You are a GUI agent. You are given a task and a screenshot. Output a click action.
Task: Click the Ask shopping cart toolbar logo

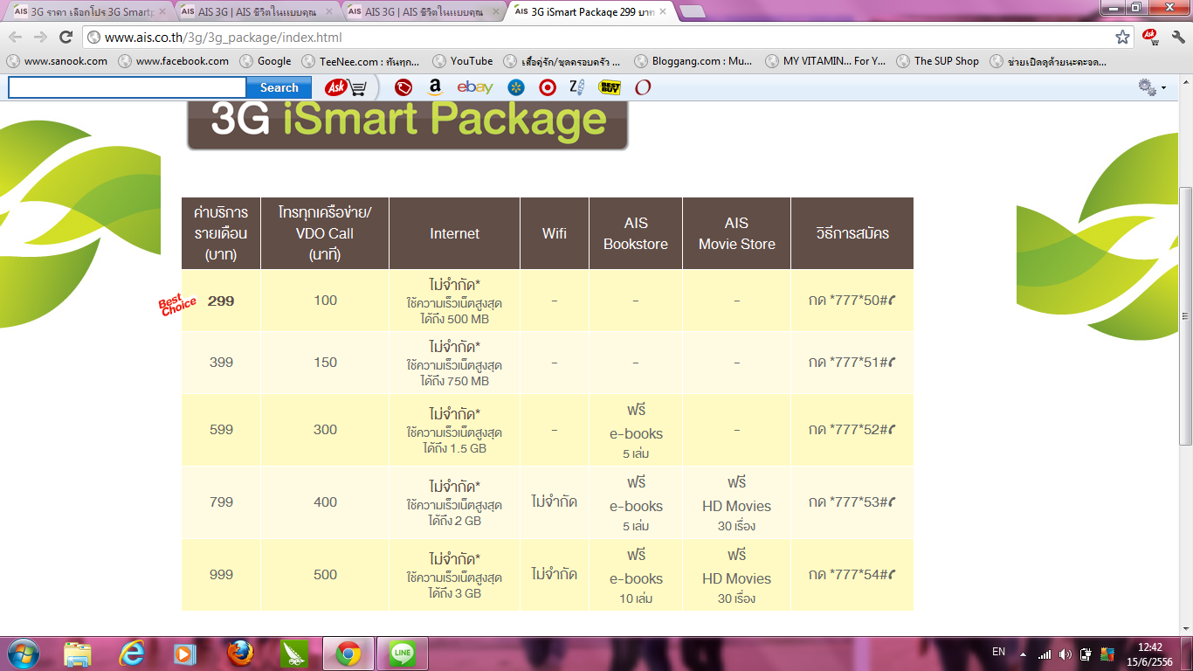(x=346, y=87)
